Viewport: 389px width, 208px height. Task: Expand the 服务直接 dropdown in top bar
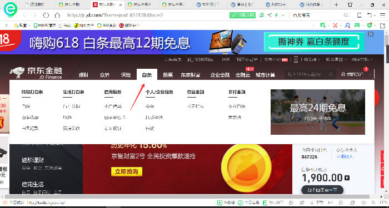pos(336,59)
